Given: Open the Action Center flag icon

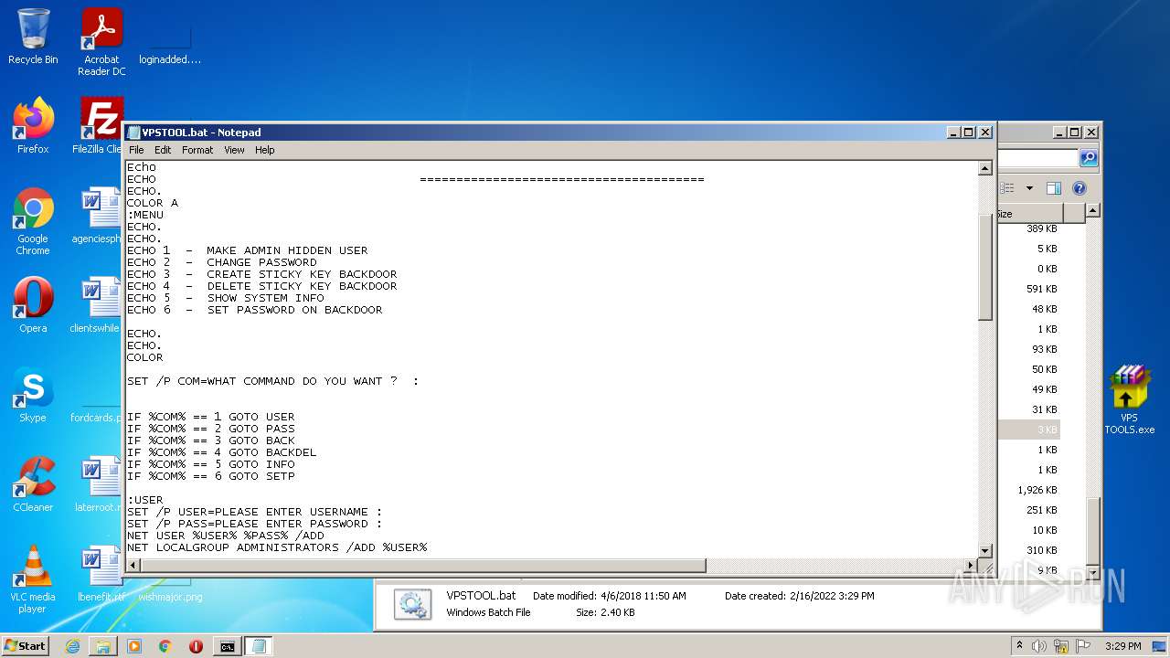Looking at the screenshot, I should point(1083,646).
